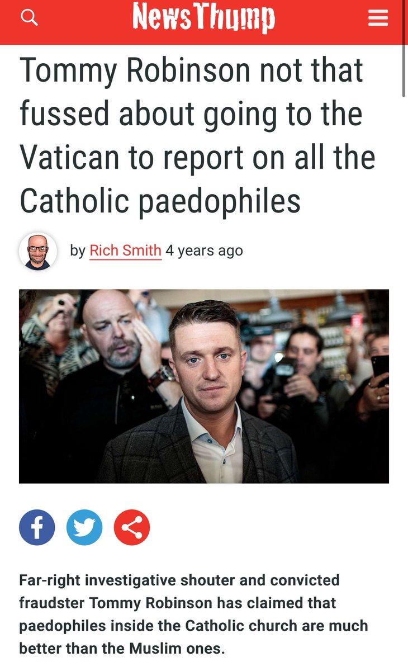Open the hamburger menu icon
The height and width of the screenshot is (671, 408).
coord(378,19)
